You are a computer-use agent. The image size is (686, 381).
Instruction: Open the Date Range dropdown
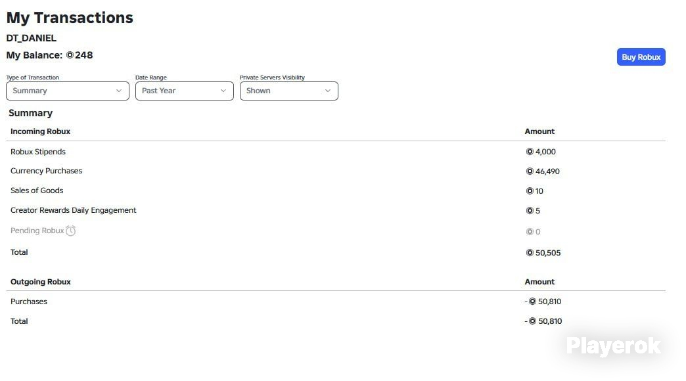pyautogui.click(x=184, y=91)
